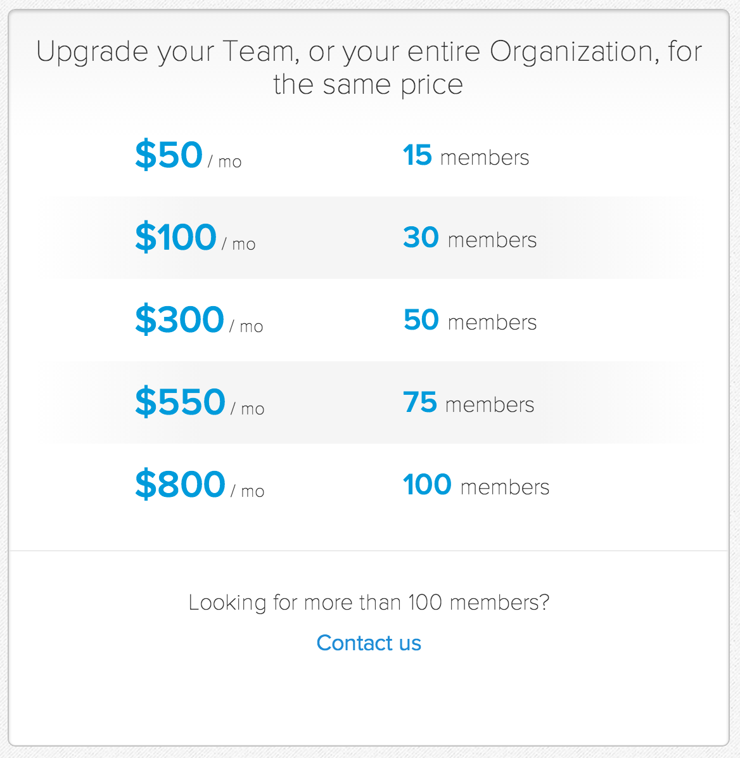Click the 30 members label
This screenshot has height=758, width=740.
point(470,238)
